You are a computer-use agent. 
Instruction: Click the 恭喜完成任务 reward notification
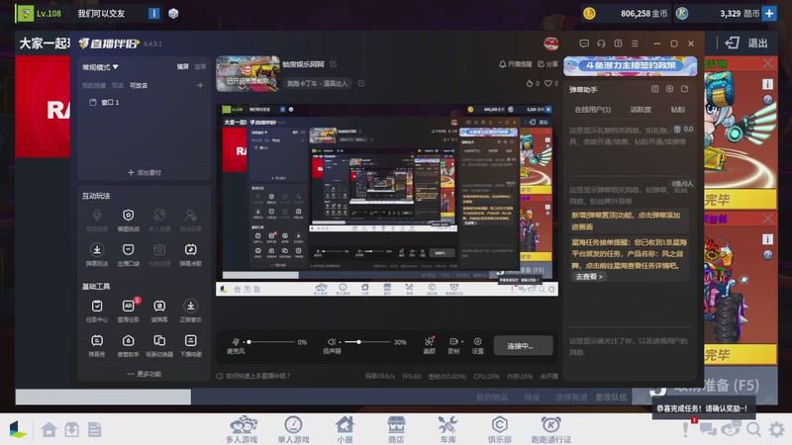coord(703,408)
